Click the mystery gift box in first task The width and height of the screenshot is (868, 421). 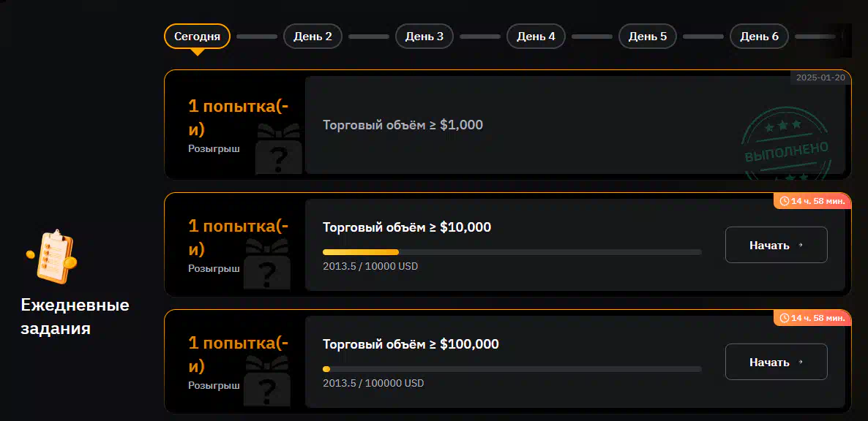(x=279, y=148)
